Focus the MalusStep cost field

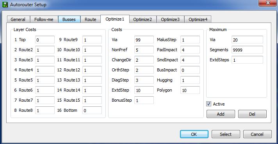(190, 40)
